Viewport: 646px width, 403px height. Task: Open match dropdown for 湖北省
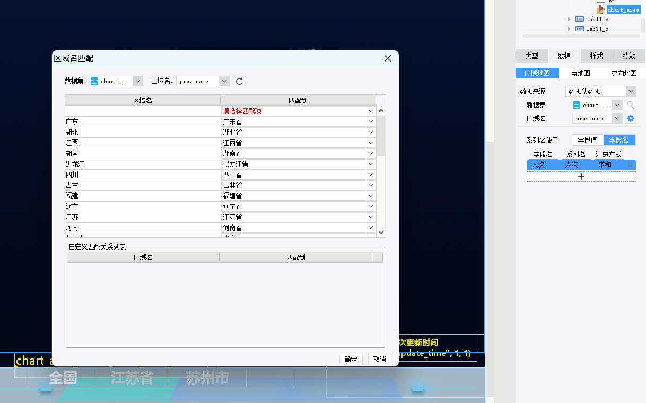pos(371,132)
